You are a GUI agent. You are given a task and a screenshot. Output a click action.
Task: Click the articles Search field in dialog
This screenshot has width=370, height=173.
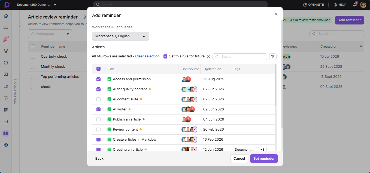[x=240, y=57]
